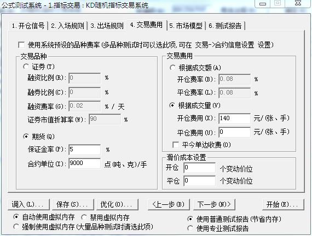
Task: Focus the 保证金率(P) input field
Action: (x=84, y=150)
